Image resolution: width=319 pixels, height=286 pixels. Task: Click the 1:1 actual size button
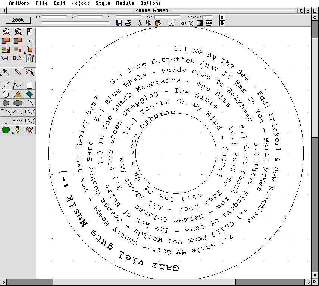tap(30, 41)
